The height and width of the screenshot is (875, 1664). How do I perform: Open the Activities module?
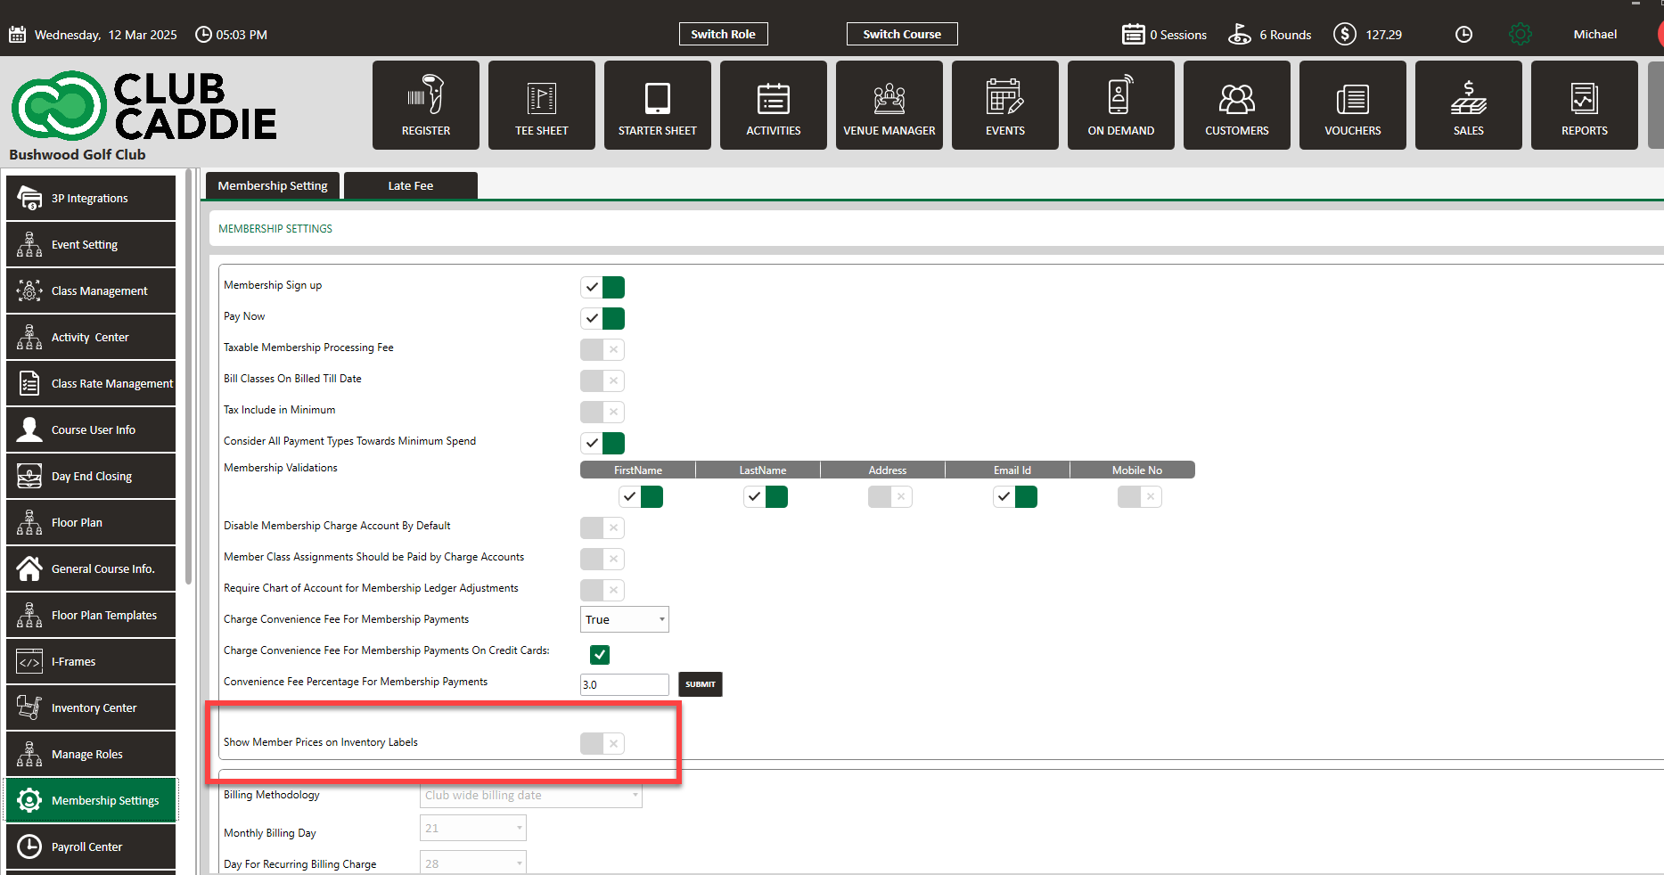pos(774,105)
